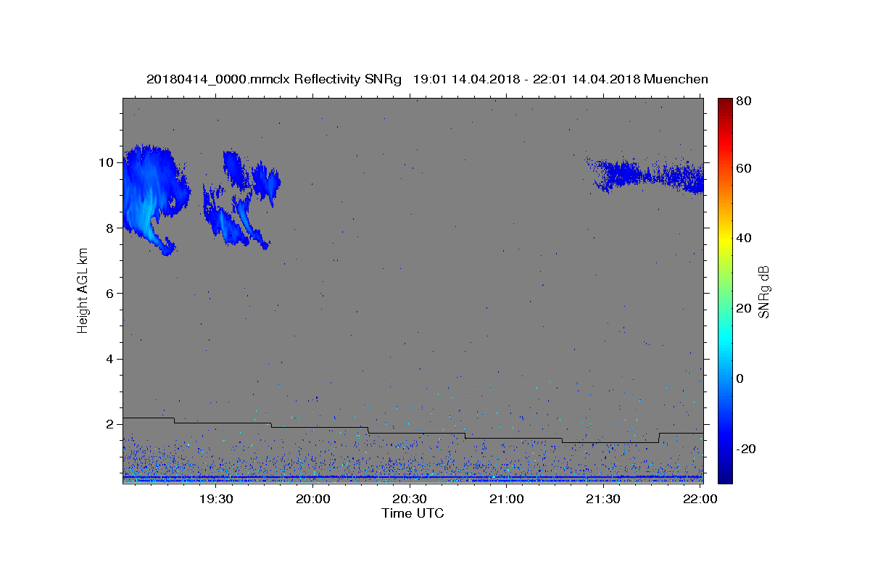
Task: Click the 20:30 time tick label
Action: click(410, 499)
